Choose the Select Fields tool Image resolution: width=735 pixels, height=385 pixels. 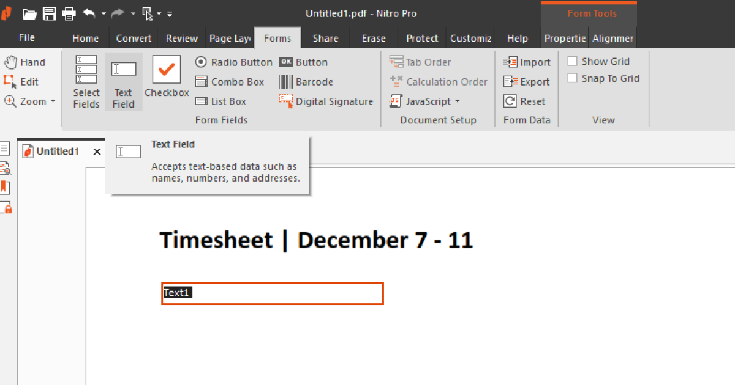(86, 81)
